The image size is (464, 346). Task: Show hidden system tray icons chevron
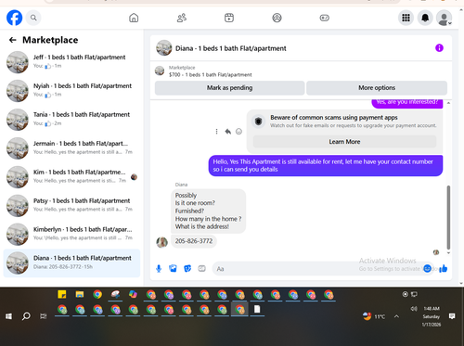396,316
